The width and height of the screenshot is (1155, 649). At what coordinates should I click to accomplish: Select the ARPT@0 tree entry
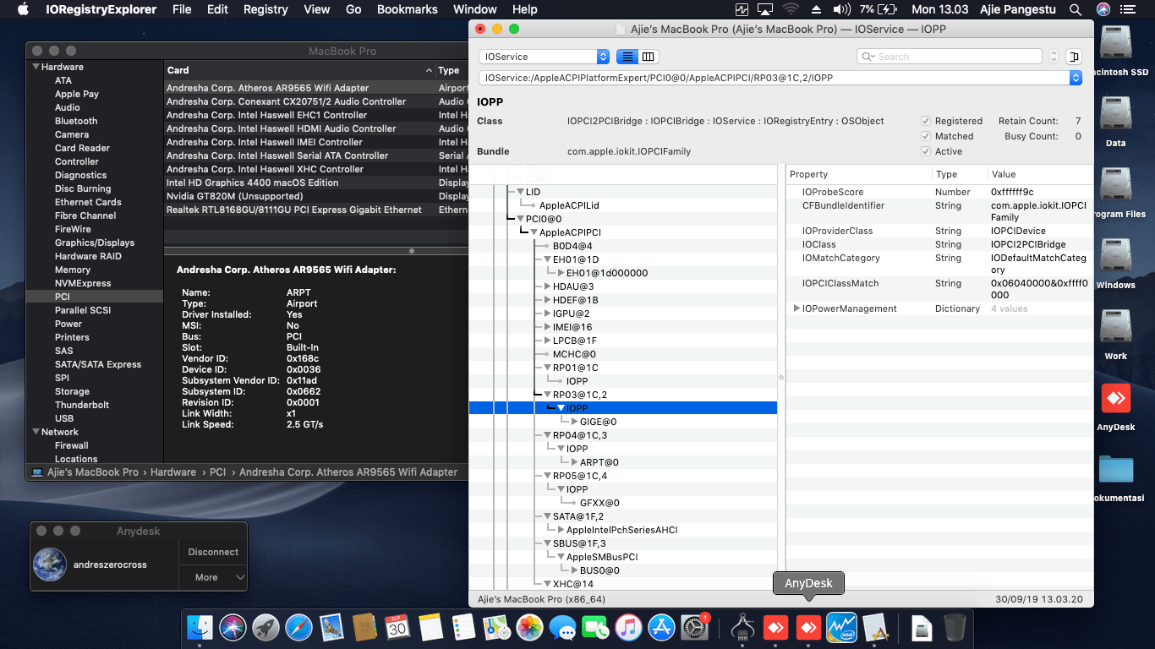tap(599, 462)
